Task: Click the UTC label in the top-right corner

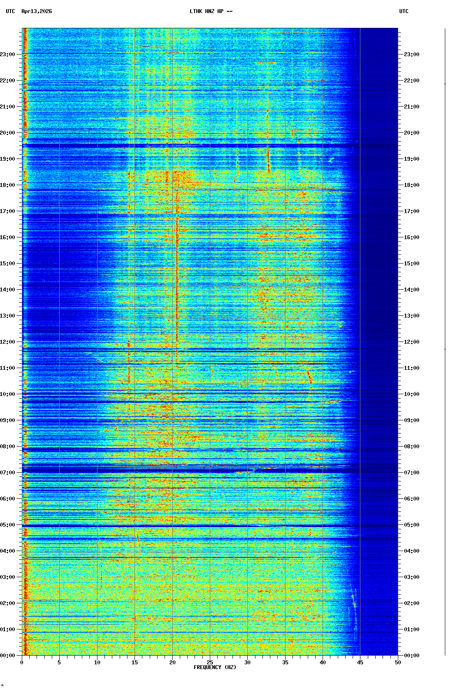Action: click(403, 11)
